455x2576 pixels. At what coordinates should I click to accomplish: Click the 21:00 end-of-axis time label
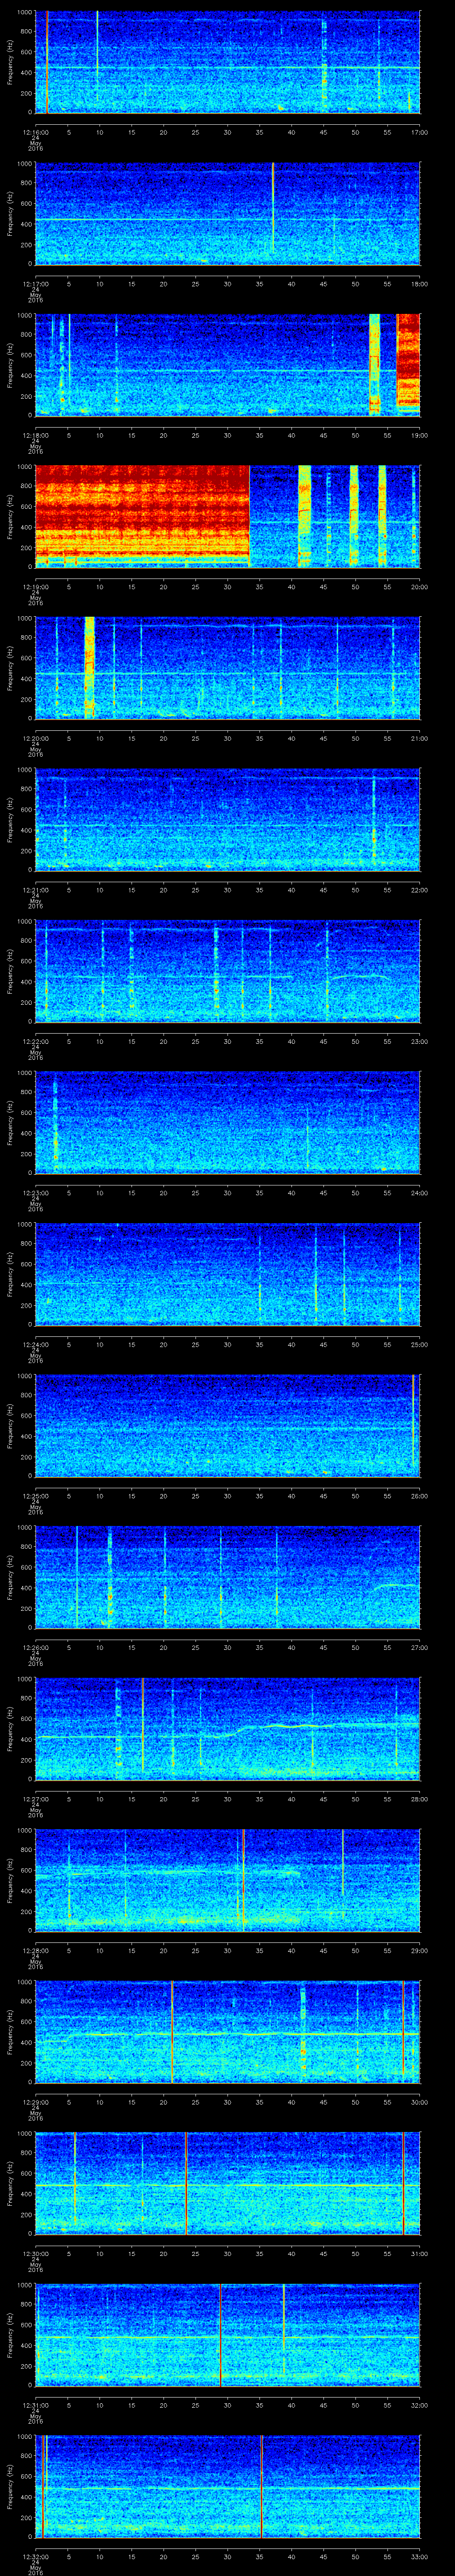click(x=419, y=738)
